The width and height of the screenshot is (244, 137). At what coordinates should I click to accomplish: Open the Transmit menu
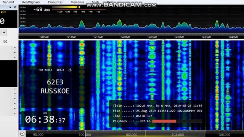8,2
